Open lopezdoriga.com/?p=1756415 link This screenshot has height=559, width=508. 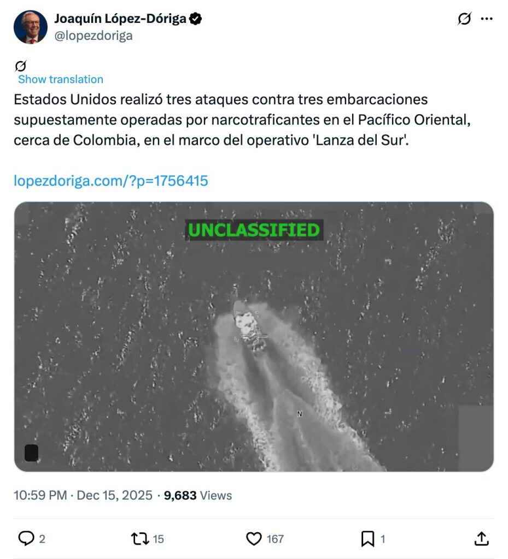tap(110, 181)
